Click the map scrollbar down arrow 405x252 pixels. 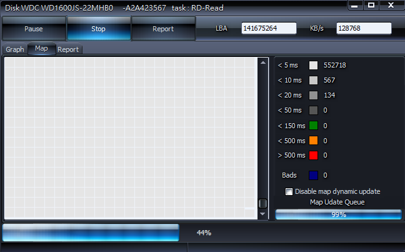(262, 214)
